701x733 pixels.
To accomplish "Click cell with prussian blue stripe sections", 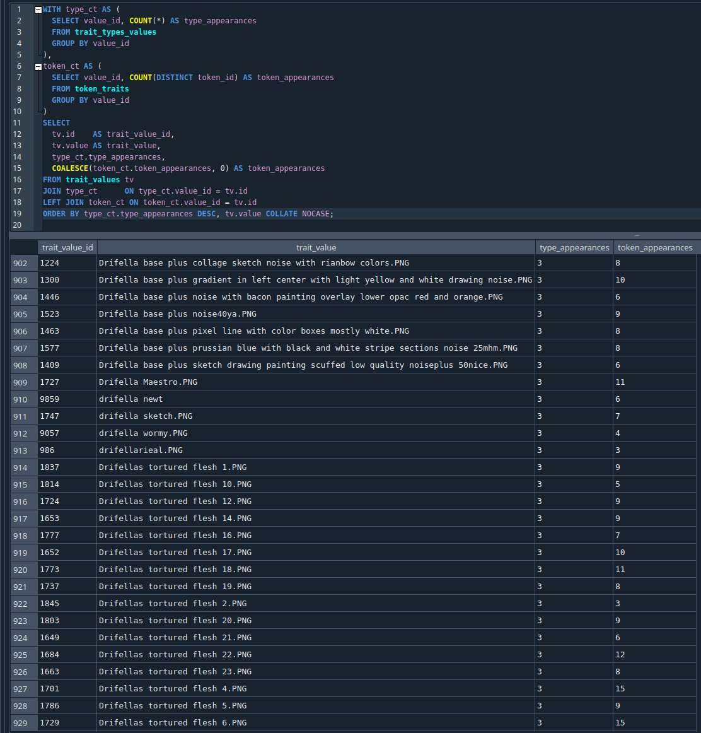I will (316, 348).
